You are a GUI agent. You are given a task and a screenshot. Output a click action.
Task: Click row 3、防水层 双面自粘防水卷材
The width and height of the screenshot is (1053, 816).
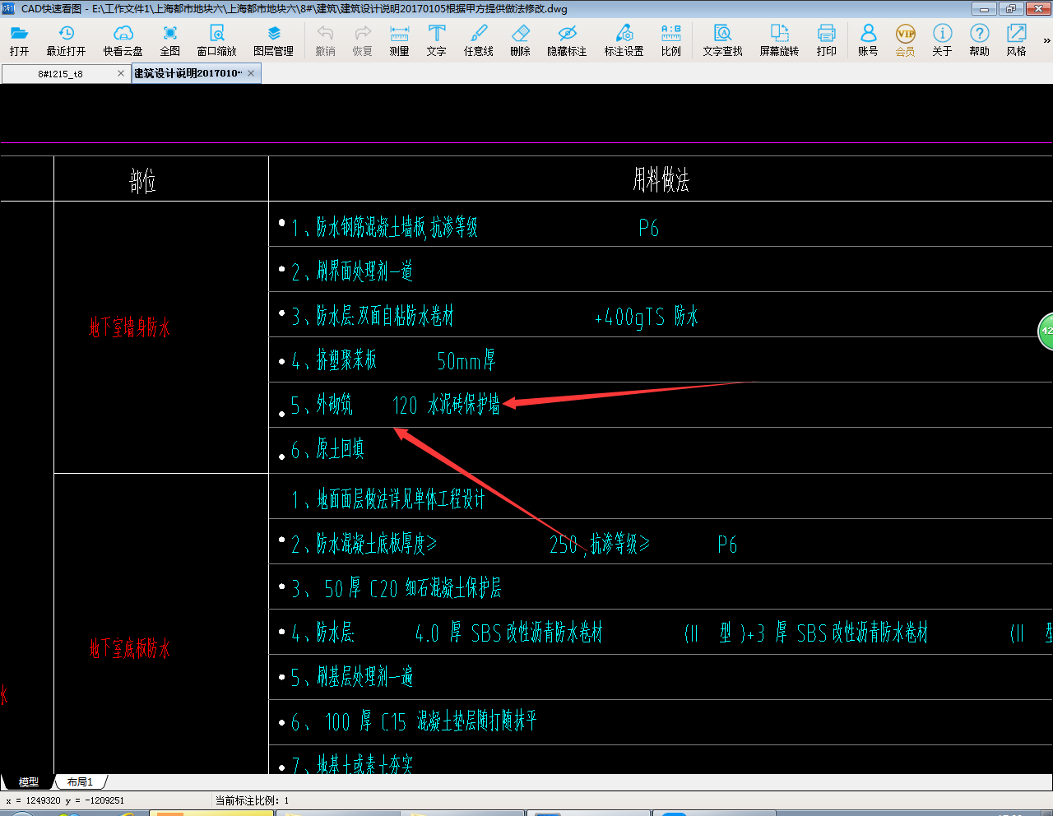pos(372,316)
